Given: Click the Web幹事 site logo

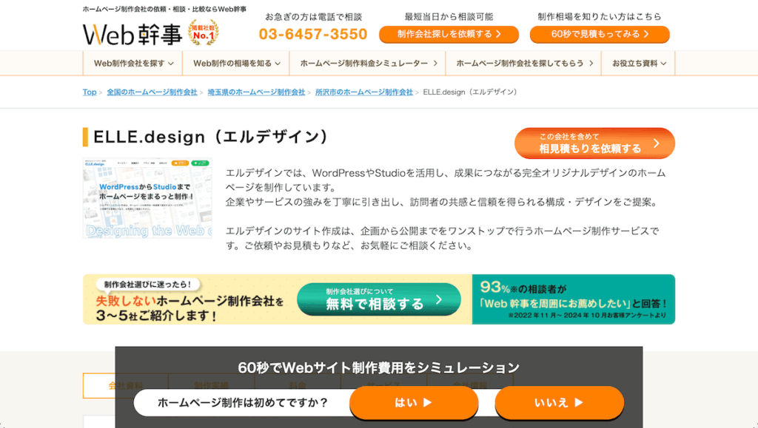Looking at the screenshot, I should [132, 34].
